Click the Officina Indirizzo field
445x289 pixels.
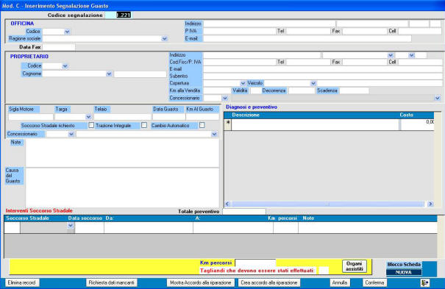tap(269, 24)
